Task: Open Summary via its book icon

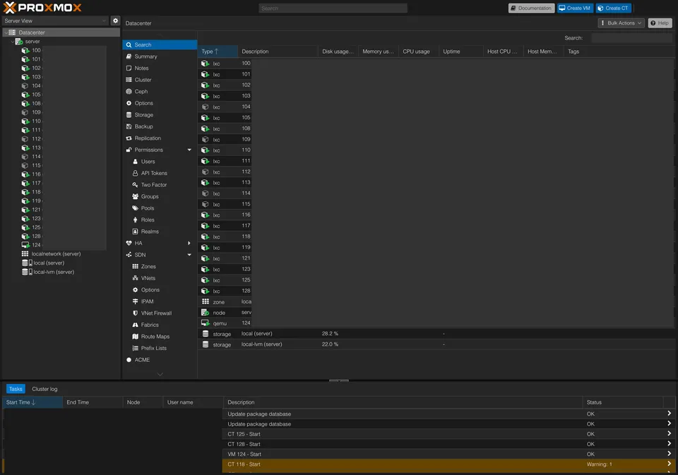Action: coord(129,56)
